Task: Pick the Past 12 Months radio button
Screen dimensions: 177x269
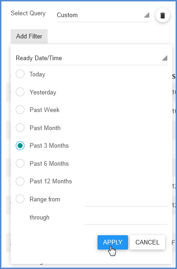Action: (20, 181)
